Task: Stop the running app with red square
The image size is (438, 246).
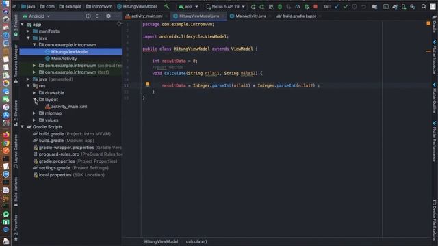Action: pyautogui.click(x=315, y=6)
